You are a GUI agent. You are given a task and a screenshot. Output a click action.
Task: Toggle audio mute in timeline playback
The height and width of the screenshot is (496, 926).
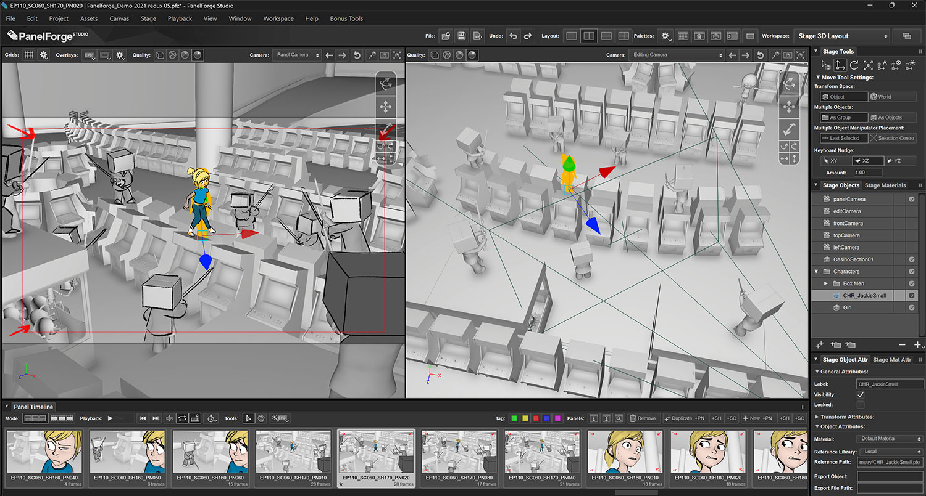click(170, 418)
